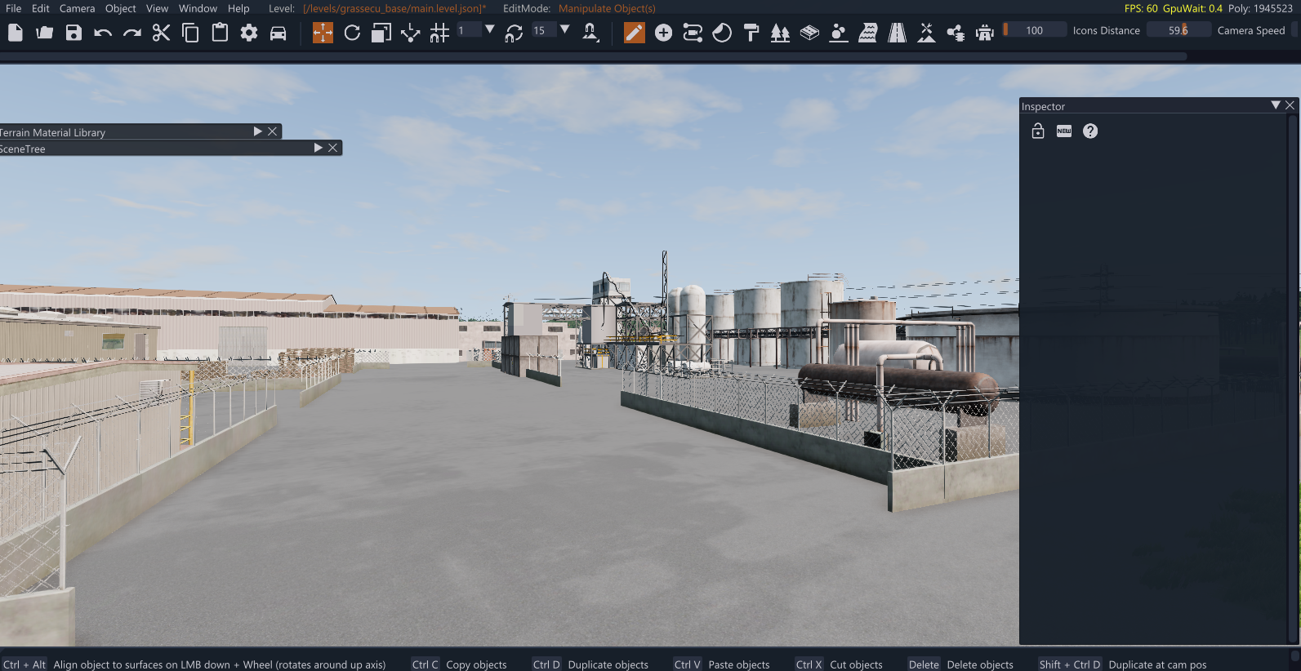Close the SceneTree panel
The width and height of the screenshot is (1301, 671).
333,148
